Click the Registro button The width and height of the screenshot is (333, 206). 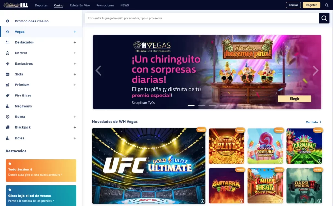311,5
